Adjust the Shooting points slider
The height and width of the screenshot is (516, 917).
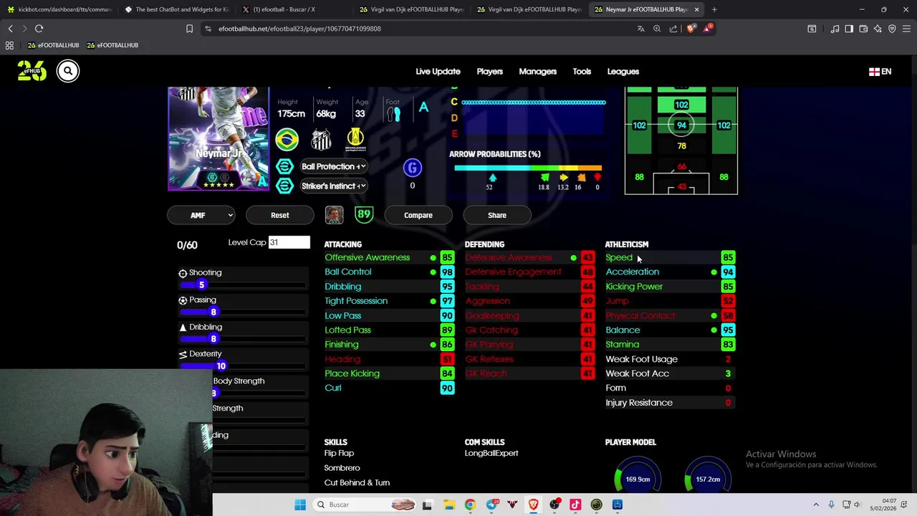[x=242, y=285]
